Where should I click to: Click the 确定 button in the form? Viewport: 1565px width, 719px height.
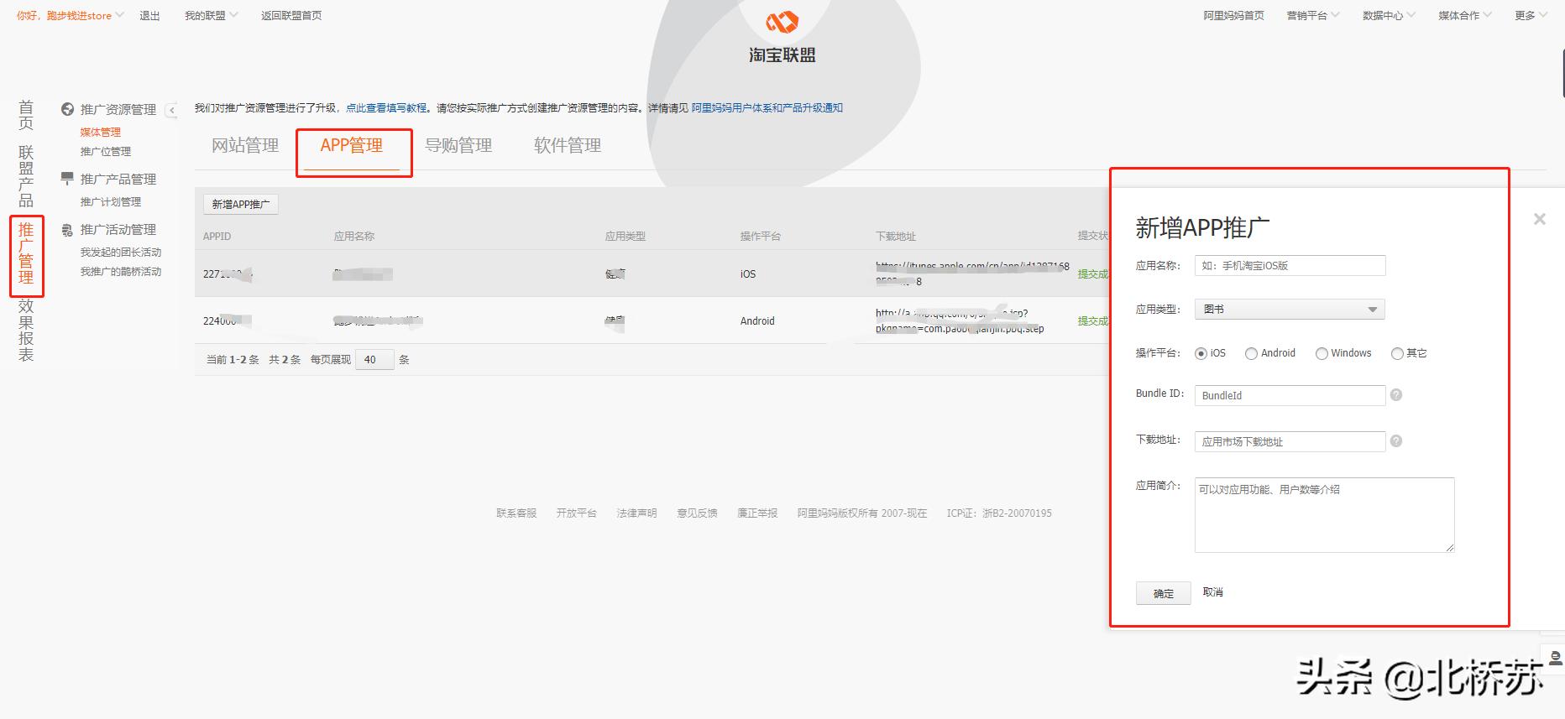pos(1164,593)
